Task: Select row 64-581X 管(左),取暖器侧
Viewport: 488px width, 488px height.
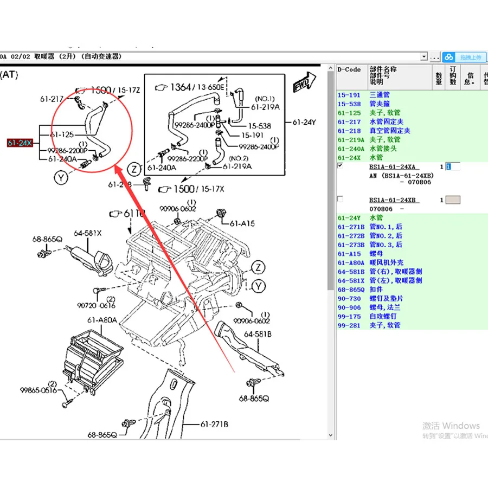Action: 412,281
